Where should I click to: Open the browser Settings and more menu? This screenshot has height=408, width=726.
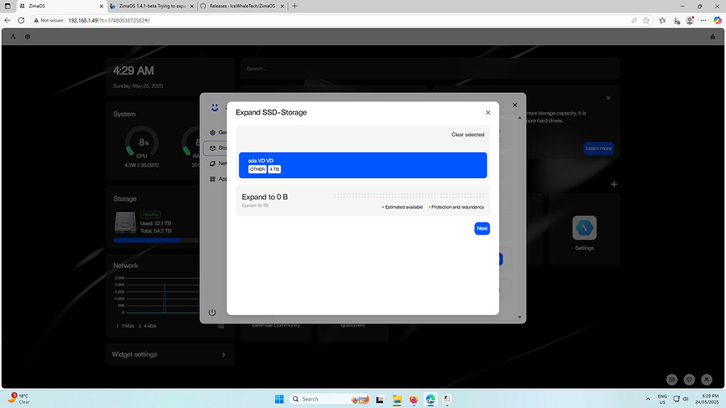(x=703, y=20)
